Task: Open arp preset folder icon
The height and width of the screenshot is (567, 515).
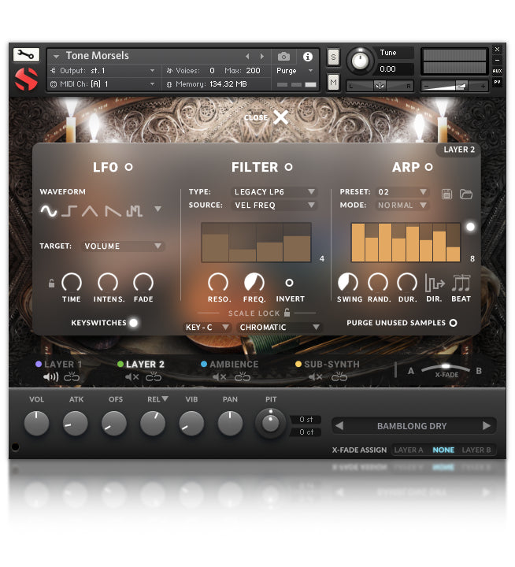Action: [x=465, y=193]
